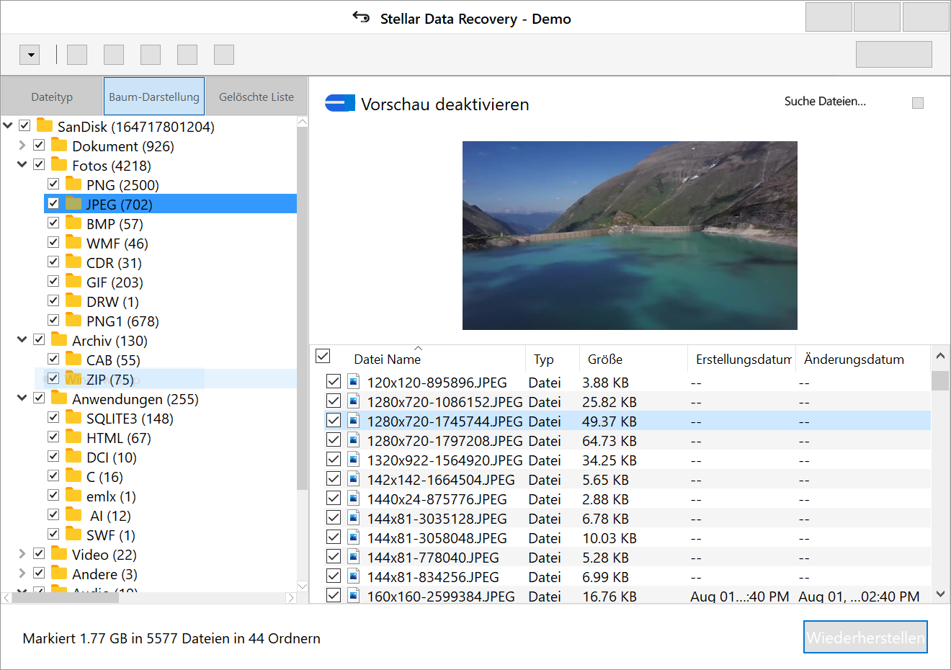Sort by the Änderungsdatum column header
Image resolution: width=951 pixels, height=670 pixels.
tap(854, 359)
